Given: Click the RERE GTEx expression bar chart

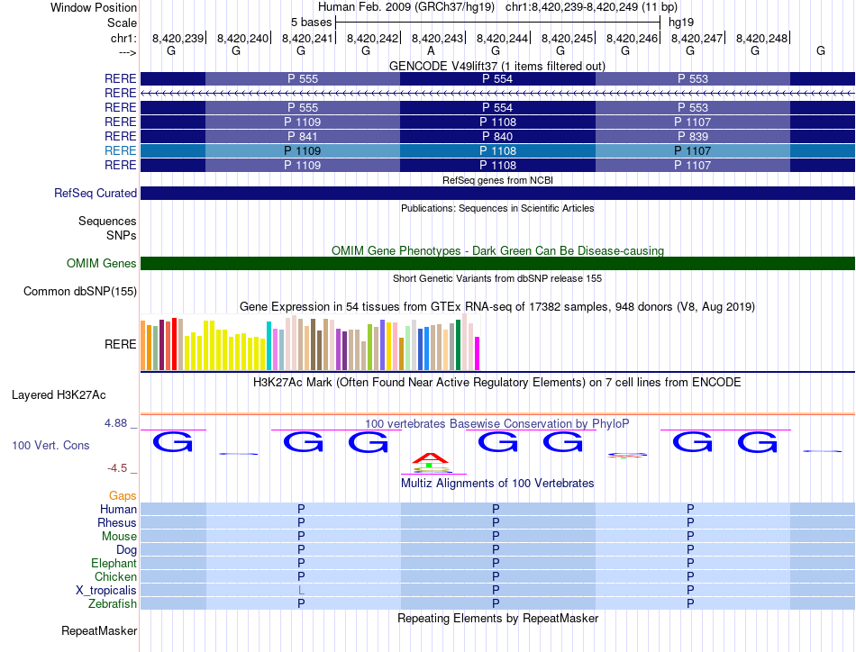Looking at the screenshot, I should [310, 342].
